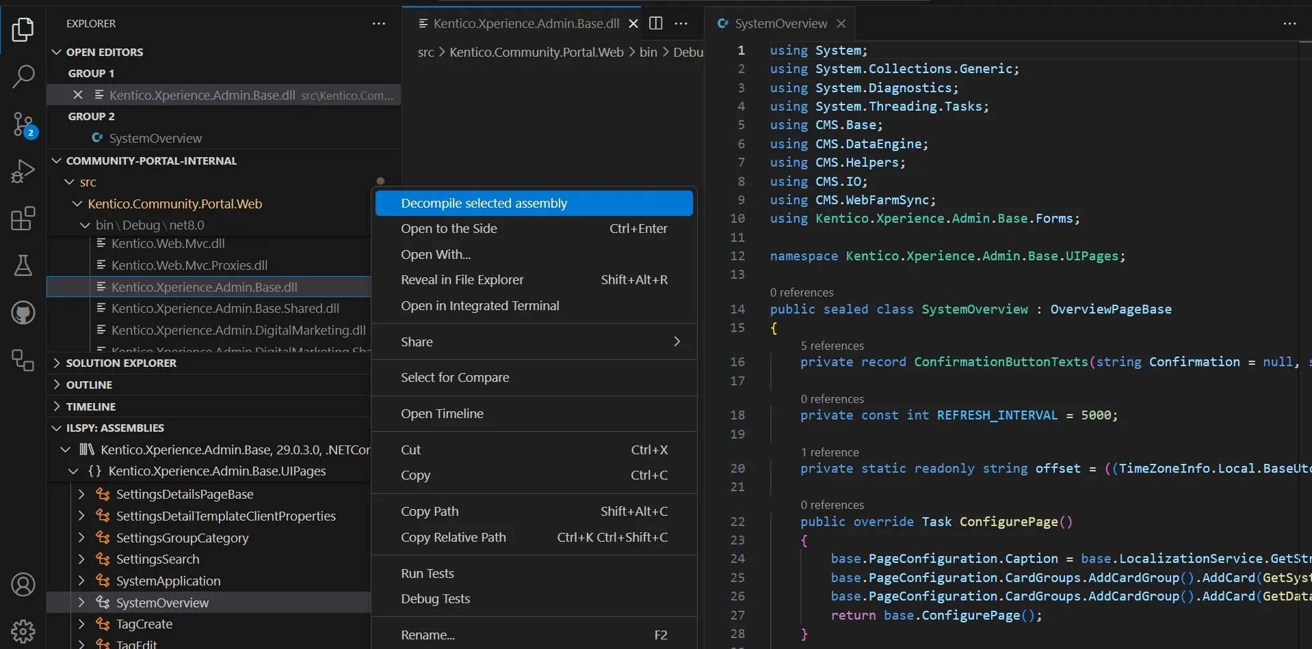Open Run and Debug view
The image size is (1312, 649).
(x=23, y=171)
